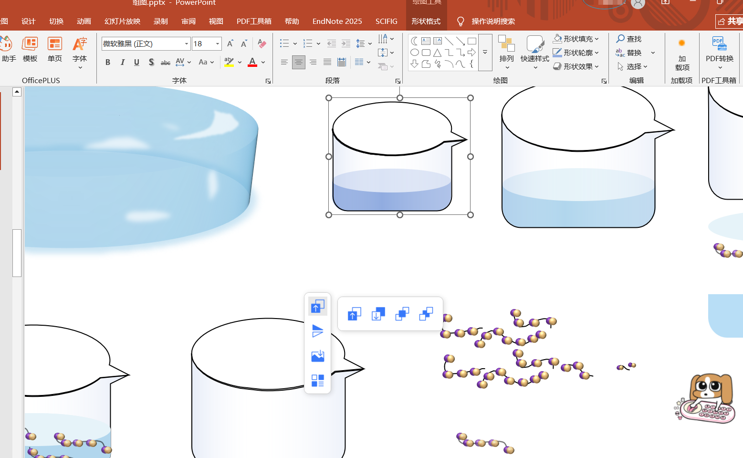Select the down arrow block shape
The width and height of the screenshot is (743, 458).
[414, 64]
